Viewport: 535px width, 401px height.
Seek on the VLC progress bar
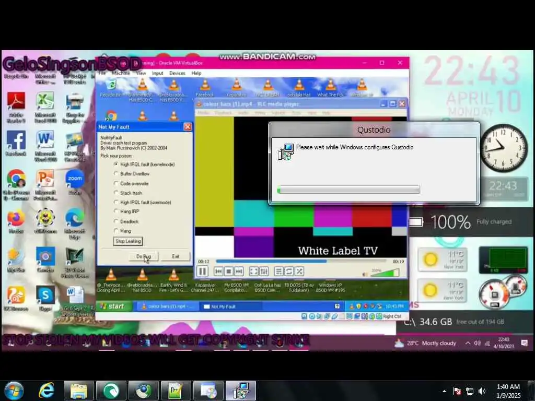pyautogui.click(x=301, y=261)
